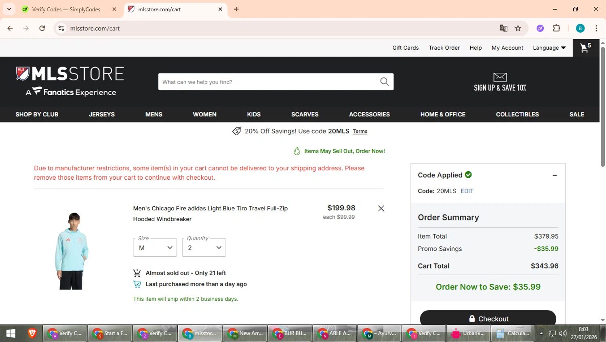The image size is (606, 342).
Task: Open the mlsstor... taskbar window
Action: pyautogui.click(x=200, y=334)
